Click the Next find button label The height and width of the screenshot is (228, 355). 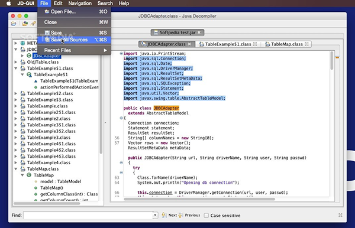[x=173, y=215]
